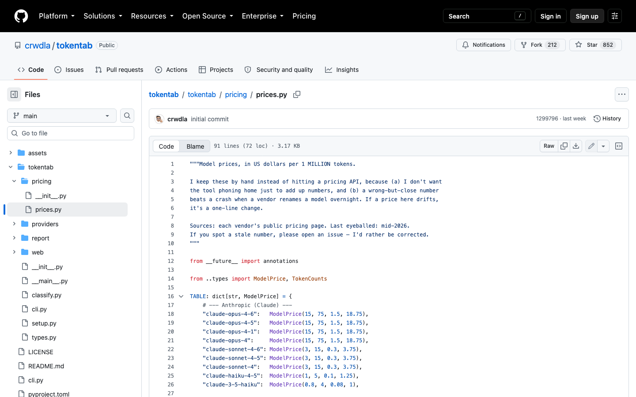
Task: Open the pricing breadcrumb link
Action: click(236, 94)
